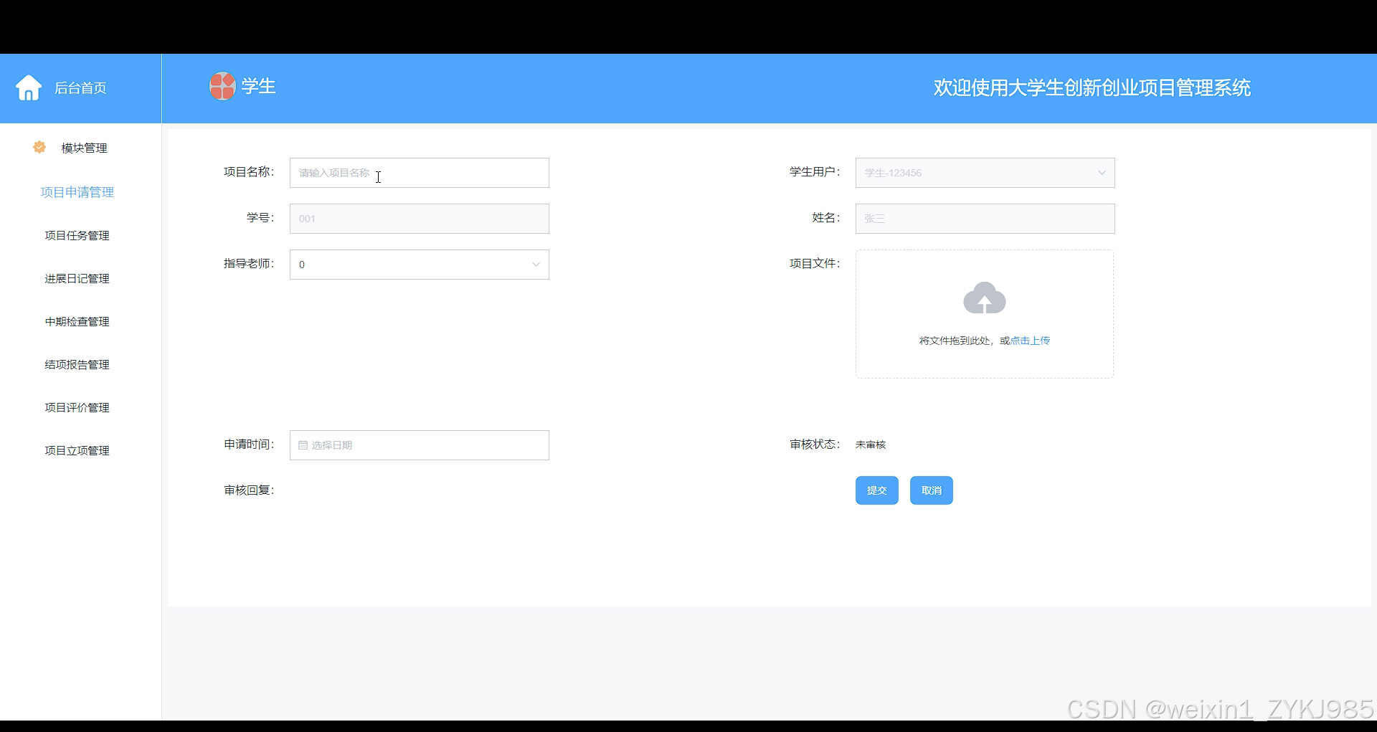Click the disabled 姓名 field showing 张三
Image resolution: width=1377 pixels, height=732 pixels.
[x=985, y=219]
